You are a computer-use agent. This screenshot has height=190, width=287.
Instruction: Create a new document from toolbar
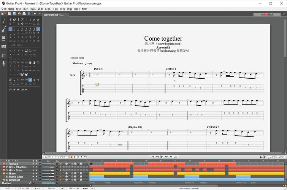click(x=10, y=14)
